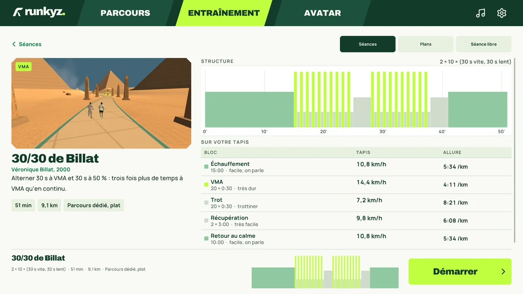Click the warm-up block in structure chart
Viewport: 523px width, 294px height.
click(250, 109)
